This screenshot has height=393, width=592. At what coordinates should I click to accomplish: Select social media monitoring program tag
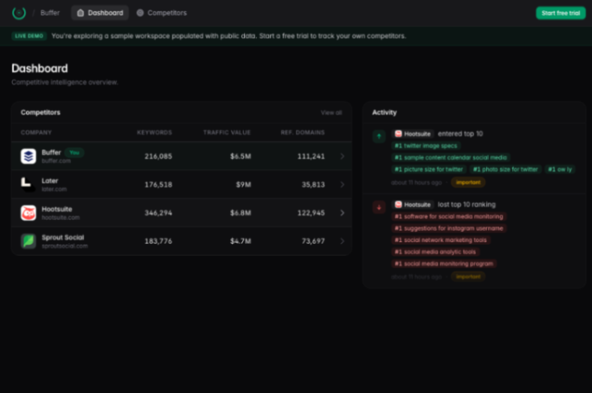click(x=444, y=263)
